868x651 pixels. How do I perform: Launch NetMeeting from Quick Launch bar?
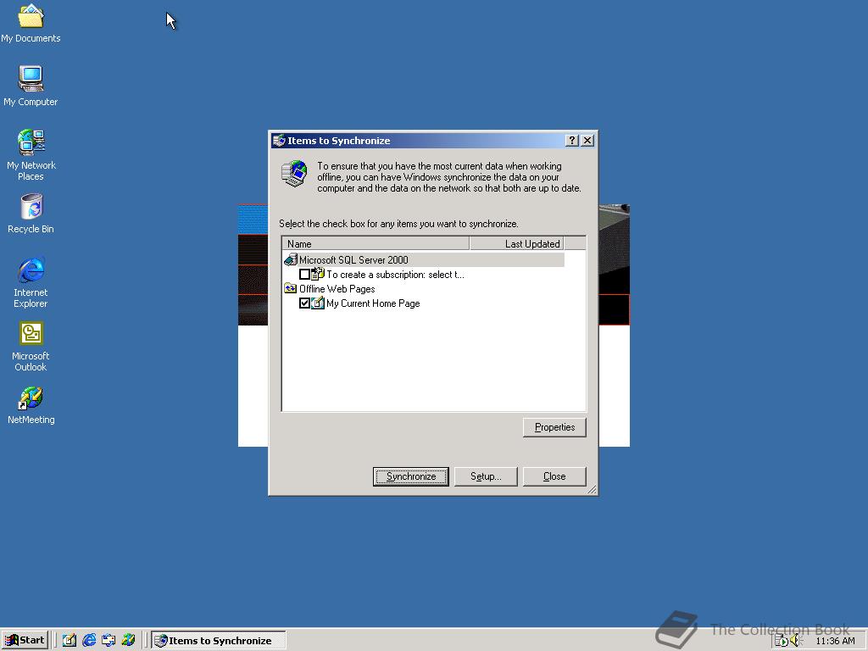(x=128, y=640)
